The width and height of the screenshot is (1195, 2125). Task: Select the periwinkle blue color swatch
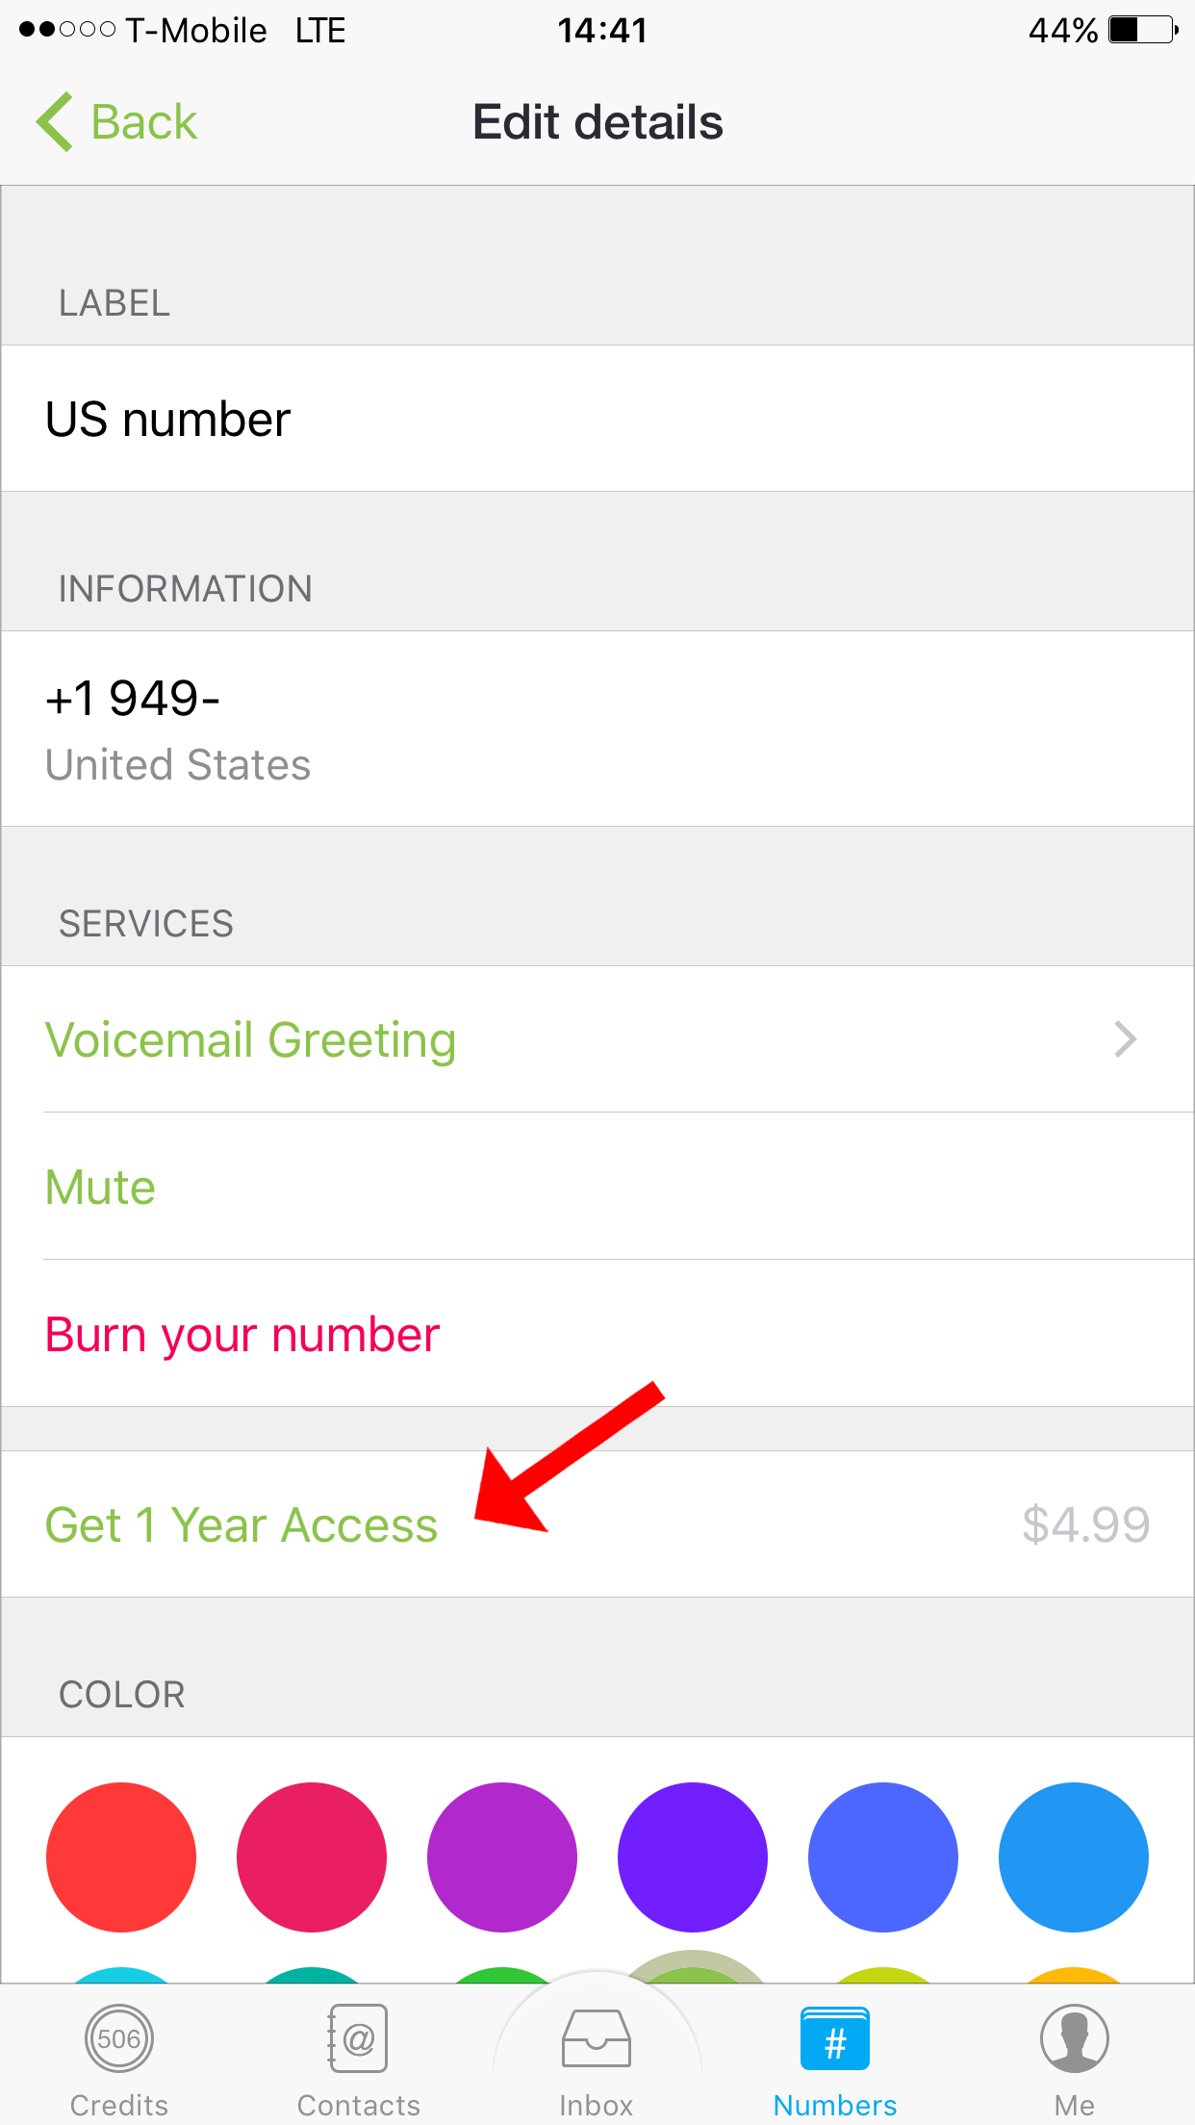coord(883,1857)
